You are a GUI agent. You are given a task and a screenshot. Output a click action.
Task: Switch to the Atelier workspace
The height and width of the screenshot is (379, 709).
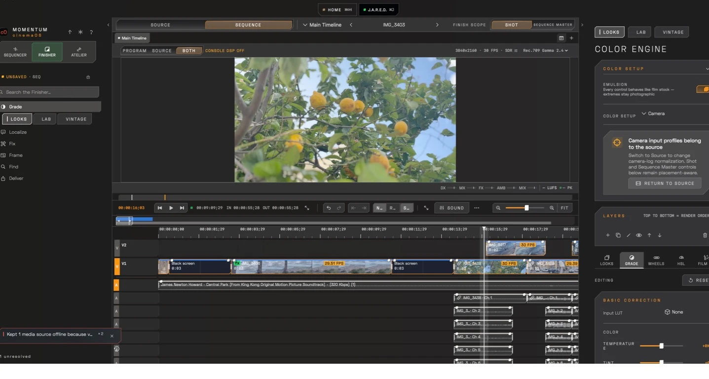tap(79, 52)
